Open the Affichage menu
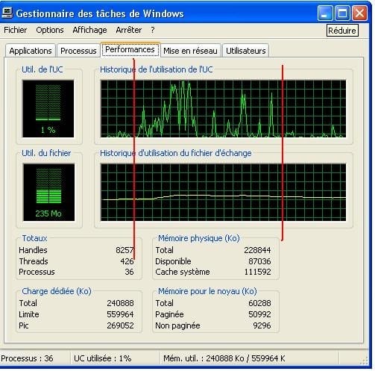This screenshot has height=371, width=375. click(x=89, y=30)
